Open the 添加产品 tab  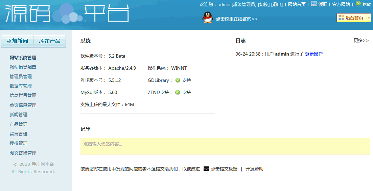(50, 41)
